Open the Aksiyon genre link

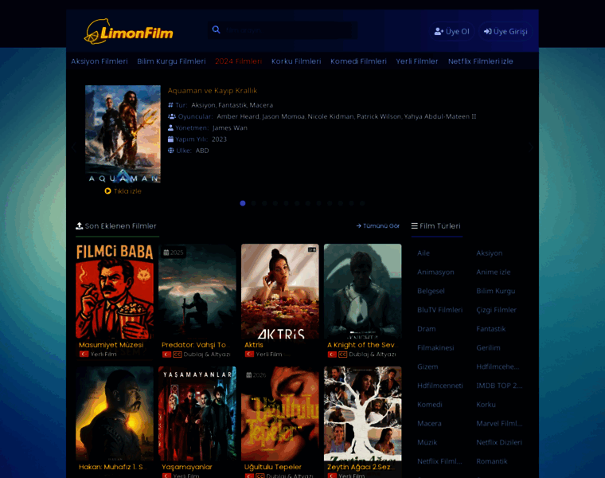[x=490, y=253]
